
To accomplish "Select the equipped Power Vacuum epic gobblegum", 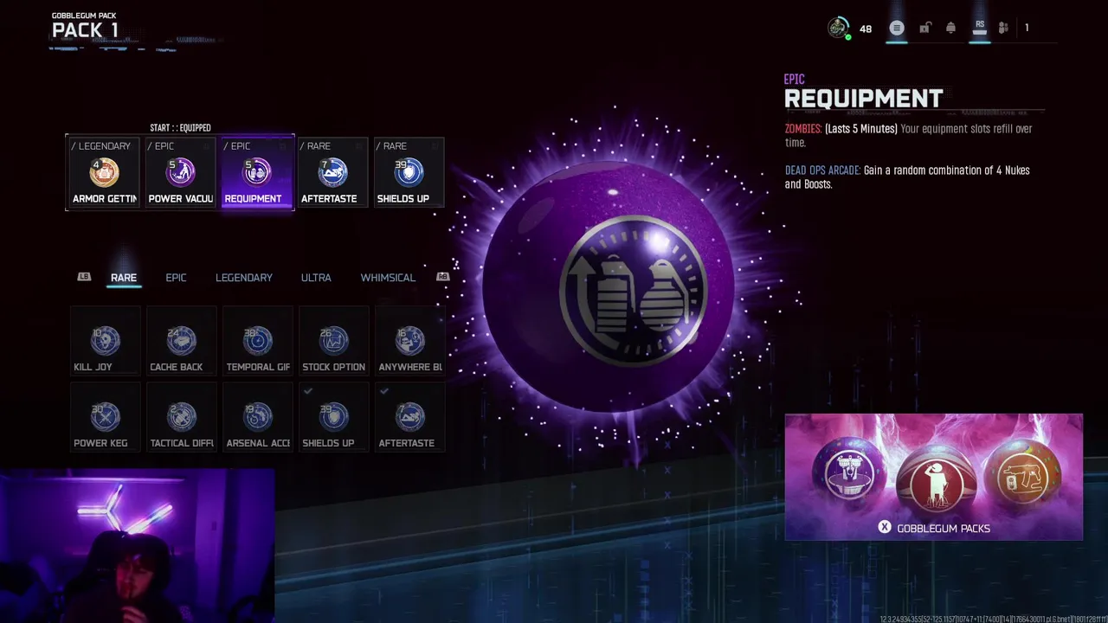I will pos(180,173).
